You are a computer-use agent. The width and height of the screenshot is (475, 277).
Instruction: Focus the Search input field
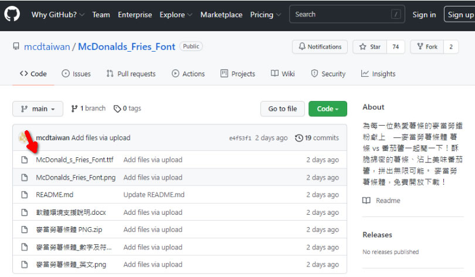point(347,14)
